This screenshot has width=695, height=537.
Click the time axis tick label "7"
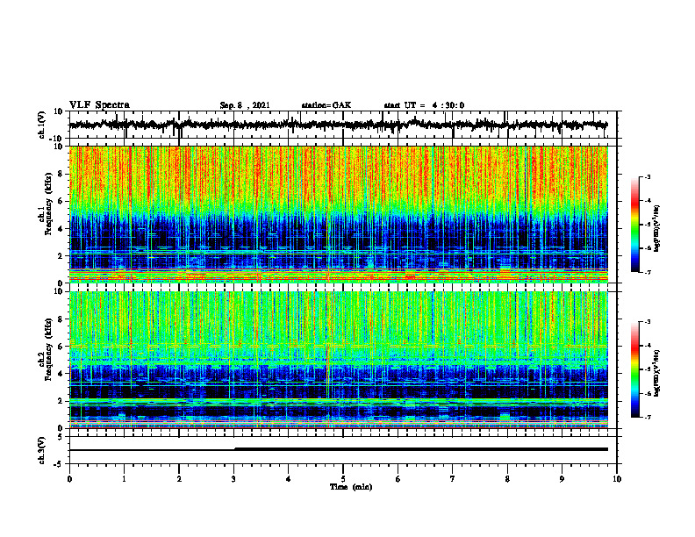pos(453,479)
